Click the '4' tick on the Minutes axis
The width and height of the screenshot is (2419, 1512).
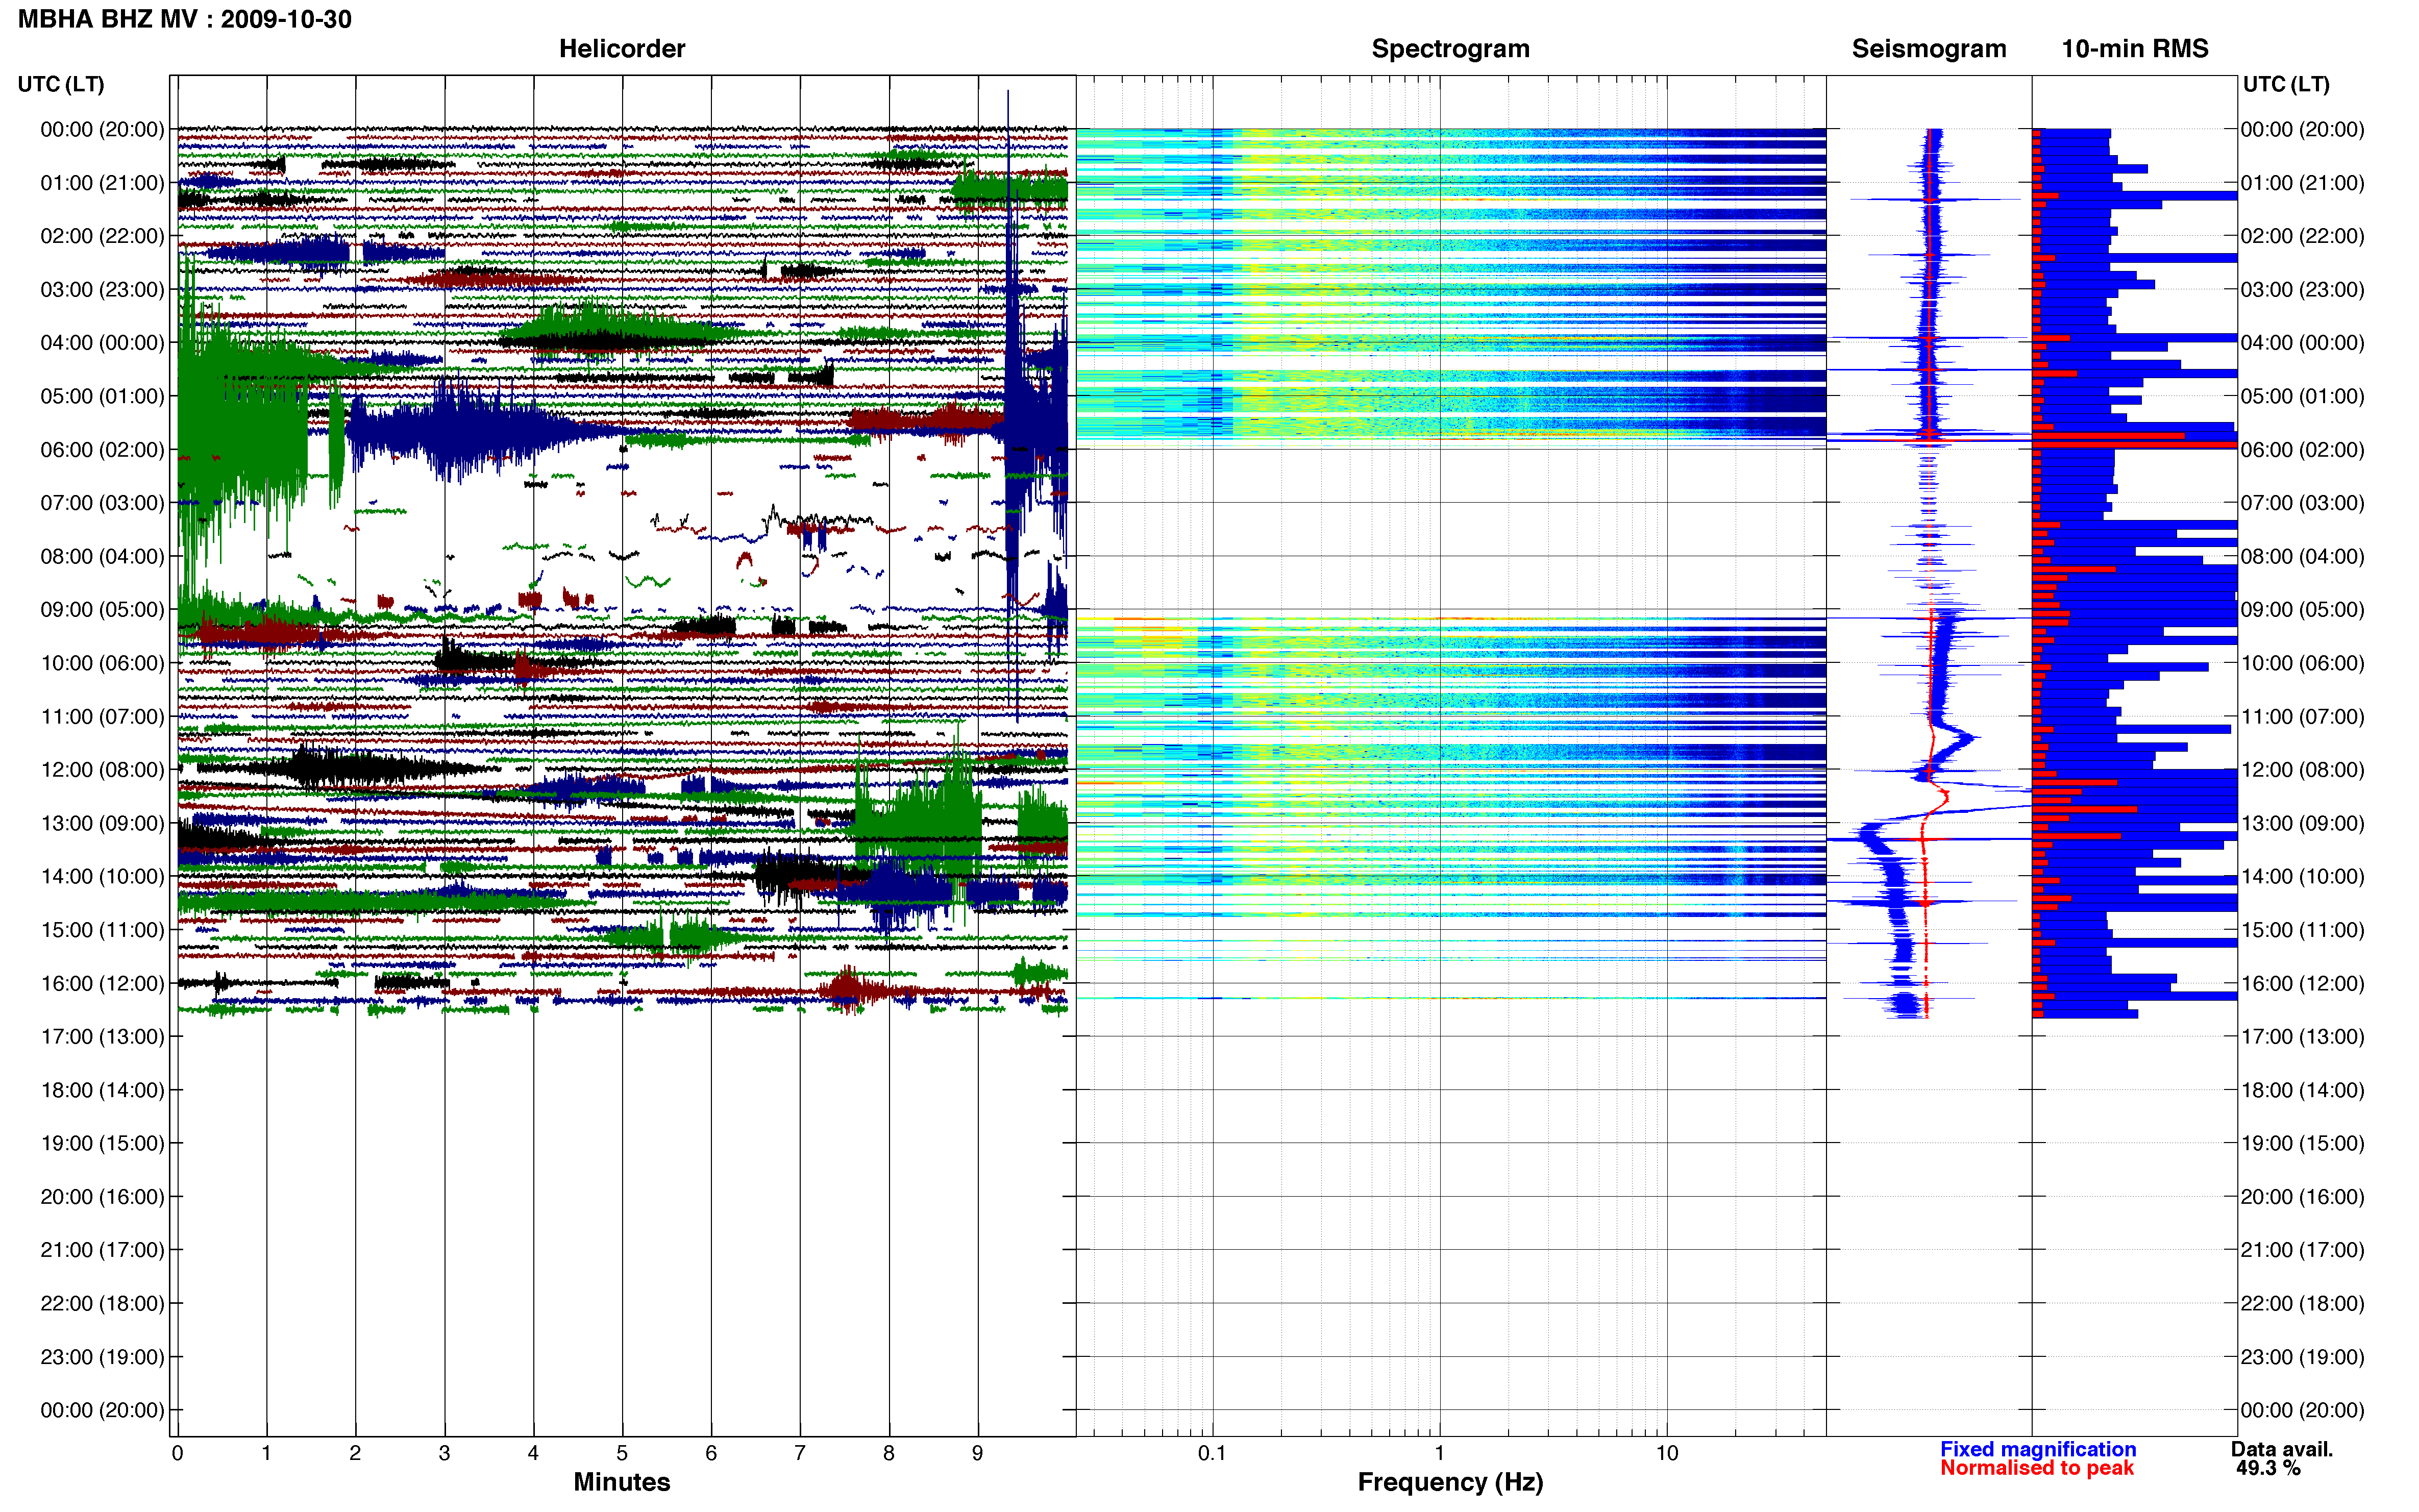533,1453
